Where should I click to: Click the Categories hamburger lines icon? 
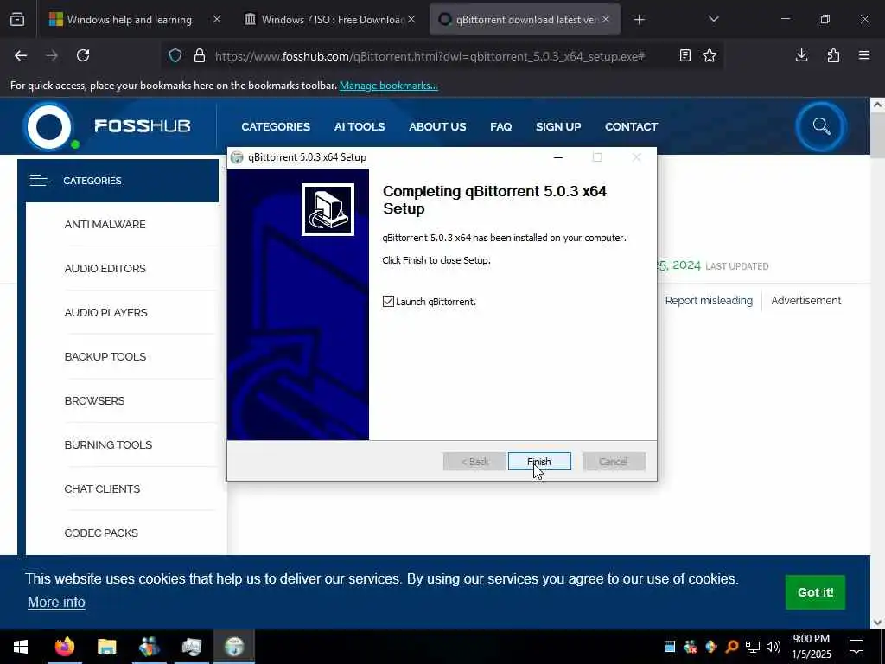(40, 181)
